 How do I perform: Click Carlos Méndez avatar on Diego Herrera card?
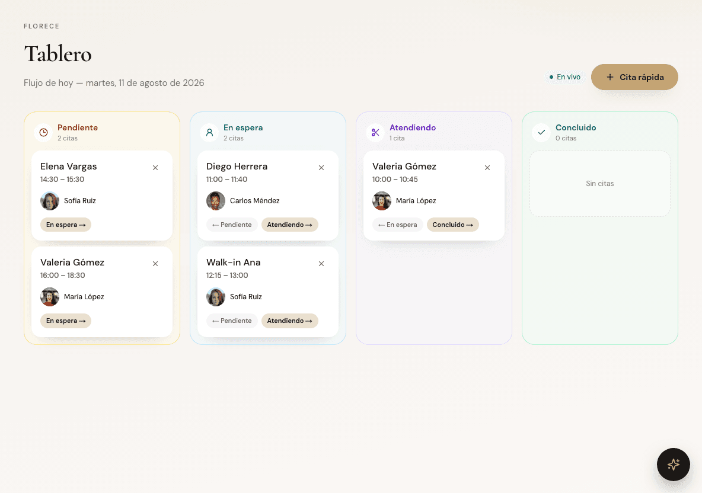(x=216, y=201)
